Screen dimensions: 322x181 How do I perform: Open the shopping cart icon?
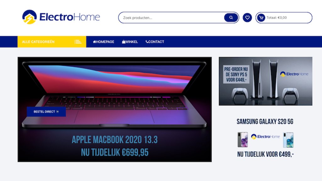coord(261,18)
